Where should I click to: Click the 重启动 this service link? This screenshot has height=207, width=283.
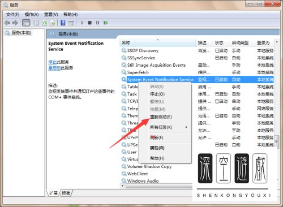54,68
